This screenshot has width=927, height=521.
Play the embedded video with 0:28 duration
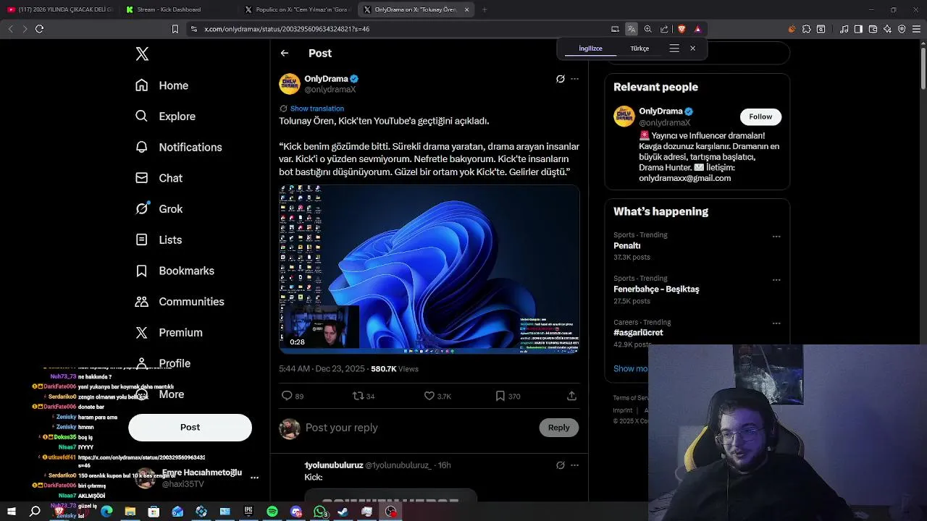pos(429,269)
